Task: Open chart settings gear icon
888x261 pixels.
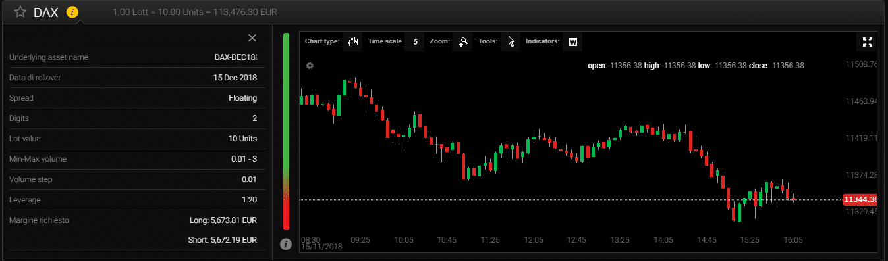Action: click(310, 66)
